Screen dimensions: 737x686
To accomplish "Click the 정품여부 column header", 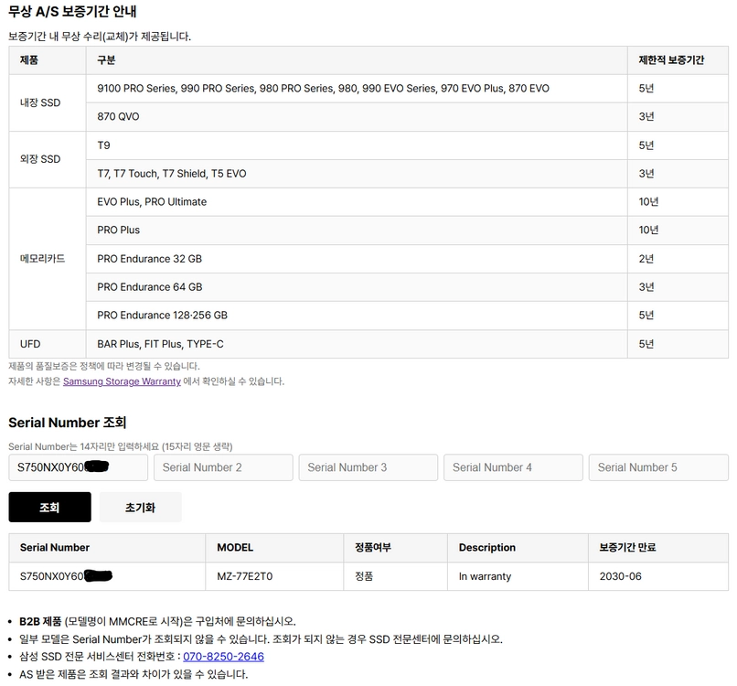I will pyautogui.click(x=395, y=548).
